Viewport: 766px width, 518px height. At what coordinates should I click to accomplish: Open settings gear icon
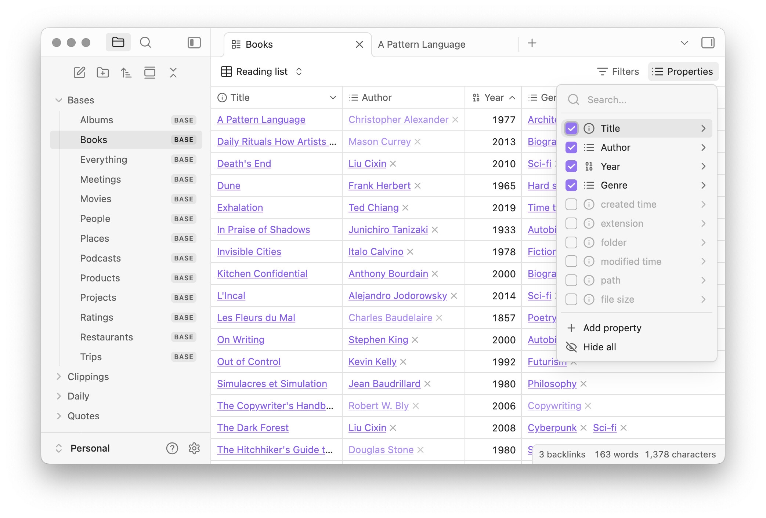194,448
